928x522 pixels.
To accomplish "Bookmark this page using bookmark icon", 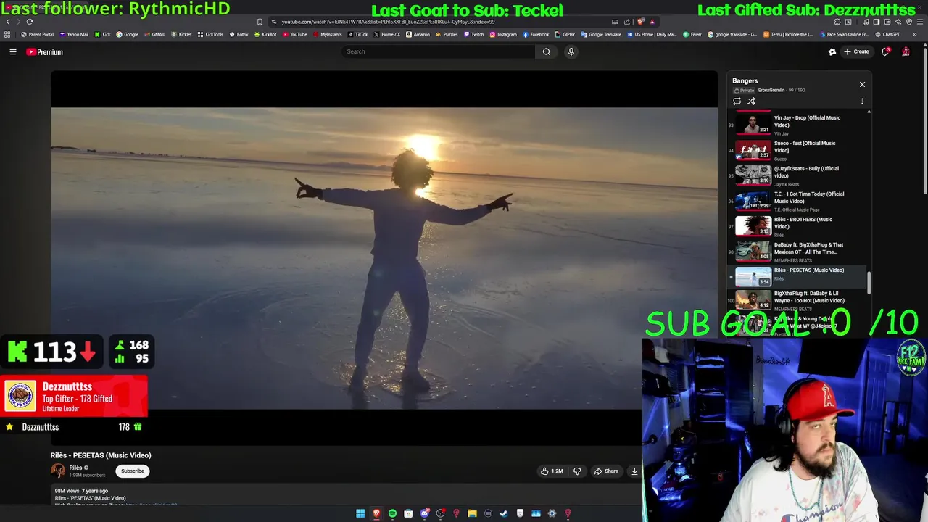I will 260,22.
